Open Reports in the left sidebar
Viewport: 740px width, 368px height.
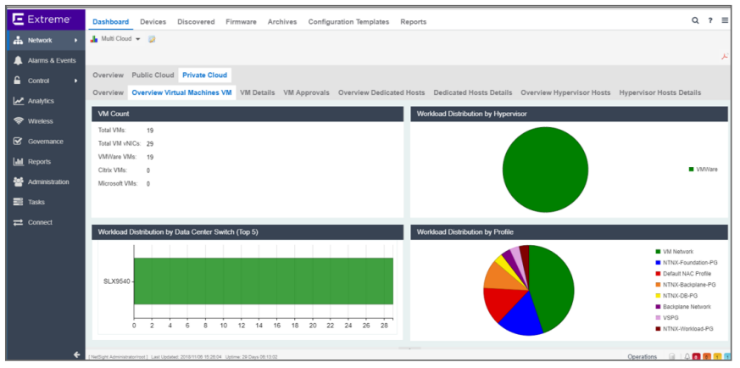46,162
